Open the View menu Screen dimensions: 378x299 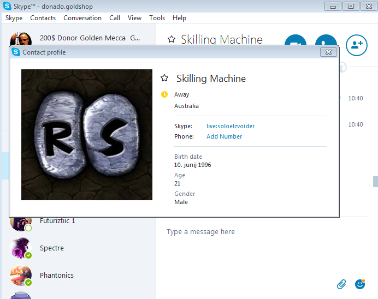(x=134, y=18)
